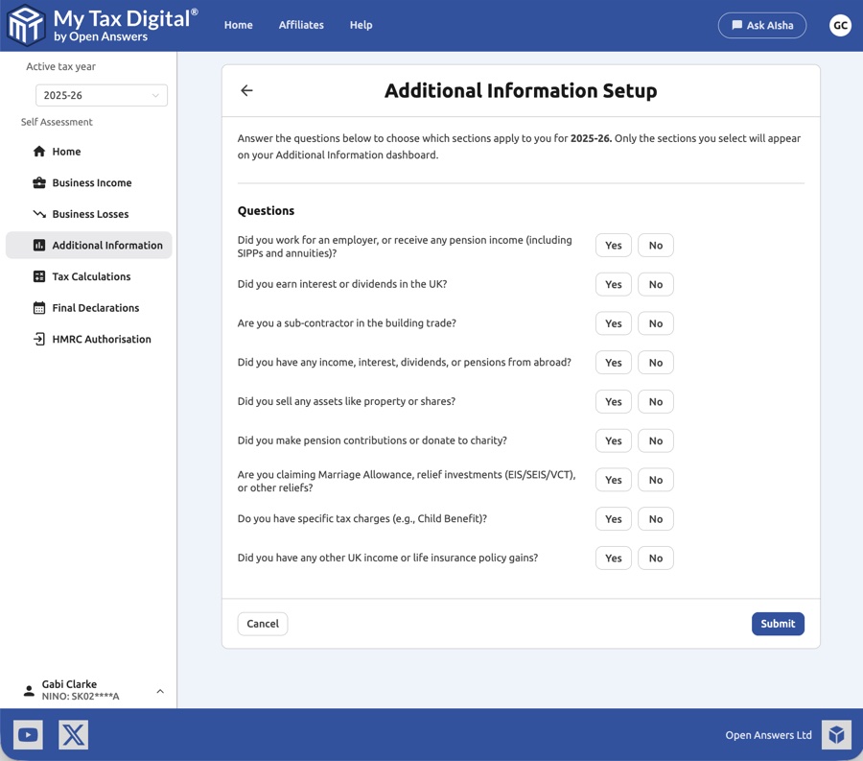Submit the Additional Information questions
This screenshot has height=761, width=863.
point(778,623)
